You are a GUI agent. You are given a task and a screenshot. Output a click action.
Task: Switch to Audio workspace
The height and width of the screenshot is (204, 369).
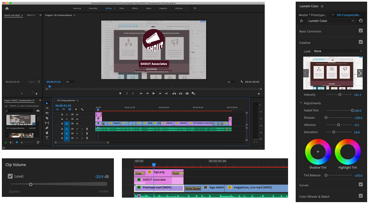pos(149,8)
